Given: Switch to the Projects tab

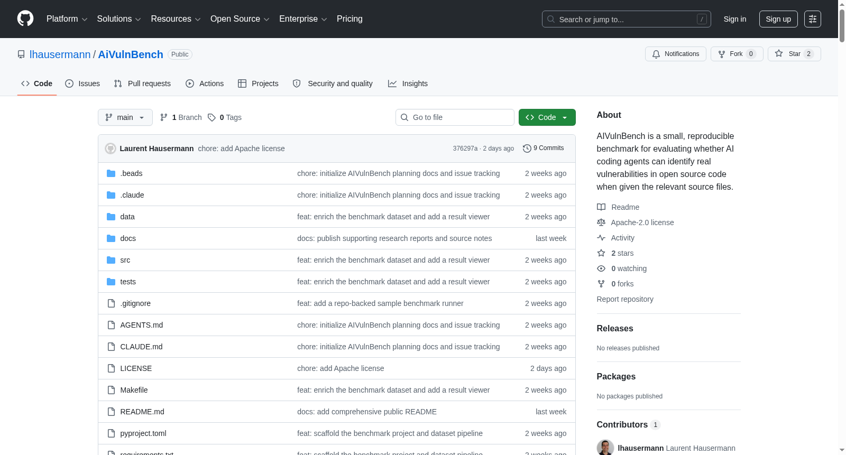Looking at the screenshot, I should 258,83.
